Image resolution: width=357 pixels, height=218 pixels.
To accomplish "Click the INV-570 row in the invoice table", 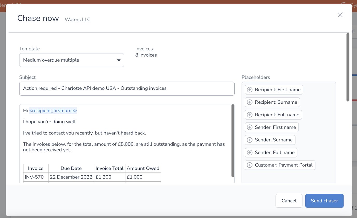I will pos(92,177).
